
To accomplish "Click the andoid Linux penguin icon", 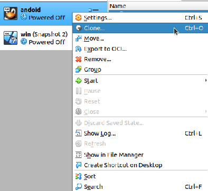I will 11,14.
